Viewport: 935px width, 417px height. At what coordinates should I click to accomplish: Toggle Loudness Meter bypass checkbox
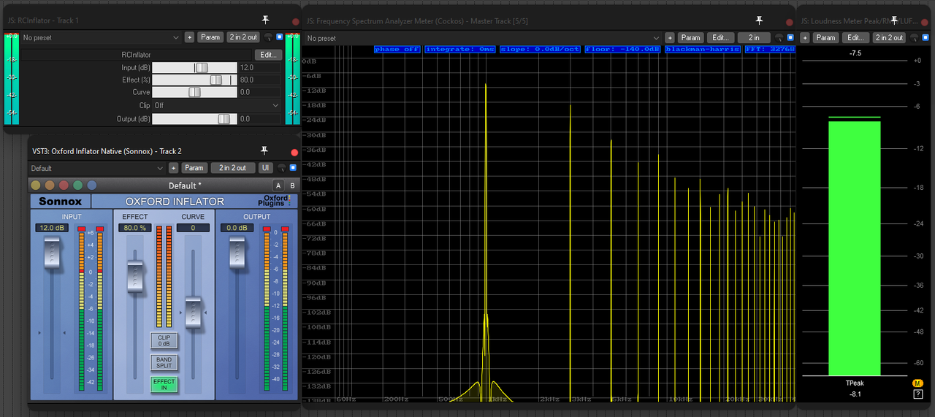[x=924, y=37]
